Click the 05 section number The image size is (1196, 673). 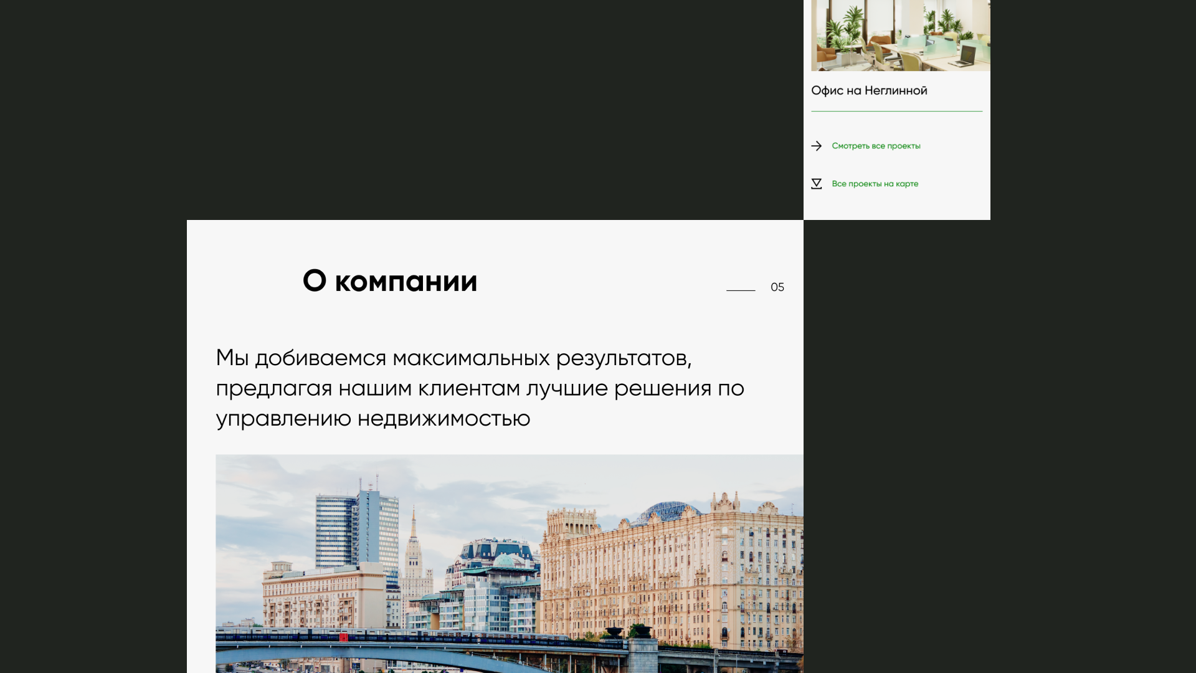click(777, 287)
